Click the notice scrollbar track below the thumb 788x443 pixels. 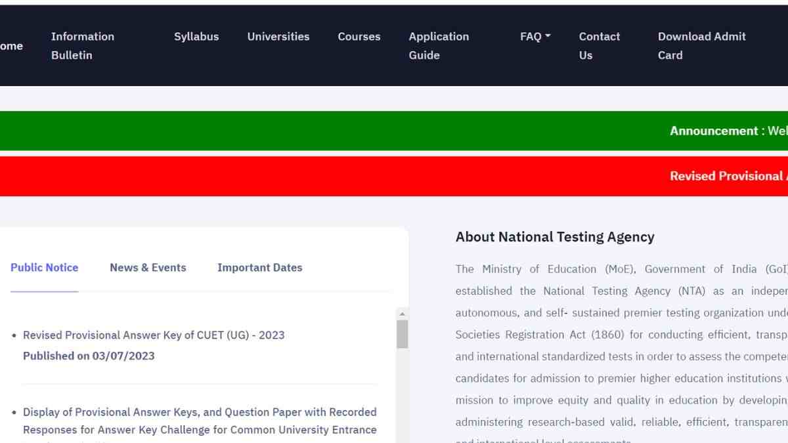pos(403,394)
